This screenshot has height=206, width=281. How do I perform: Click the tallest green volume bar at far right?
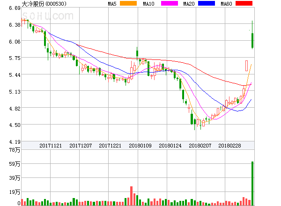(x=252, y=184)
